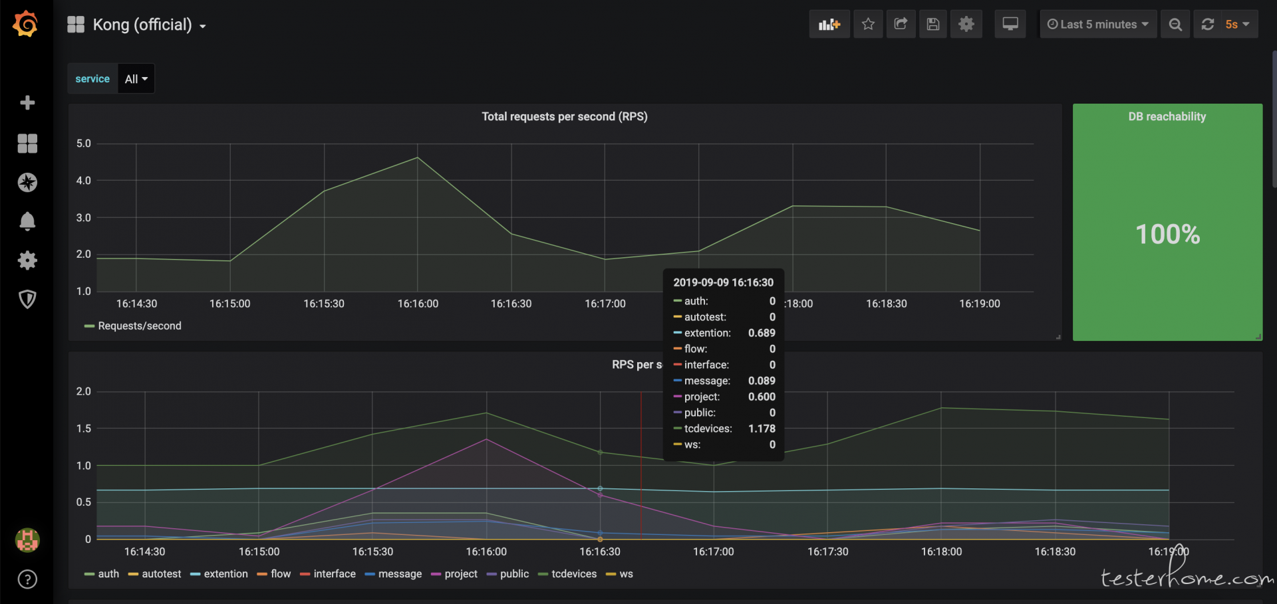
Task: Open the Server Admin shield icon
Action: click(x=27, y=299)
